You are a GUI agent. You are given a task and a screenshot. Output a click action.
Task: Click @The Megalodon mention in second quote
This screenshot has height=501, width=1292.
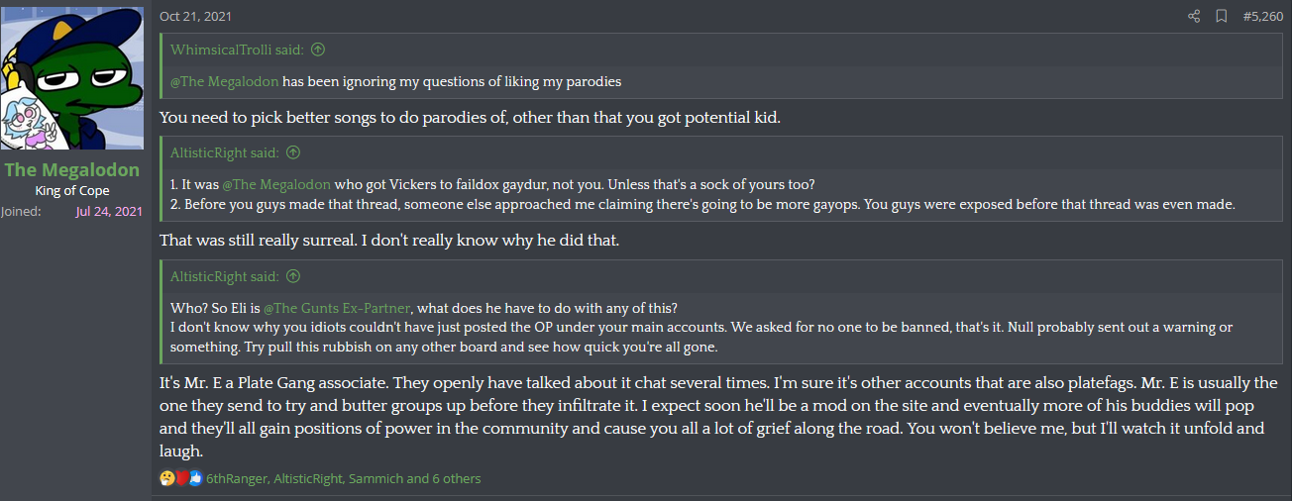[x=275, y=184]
